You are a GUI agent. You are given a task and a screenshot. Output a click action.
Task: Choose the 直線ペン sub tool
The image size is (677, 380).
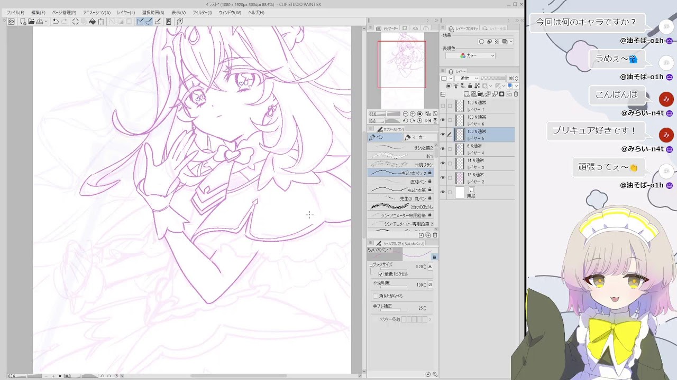point(400,182)
